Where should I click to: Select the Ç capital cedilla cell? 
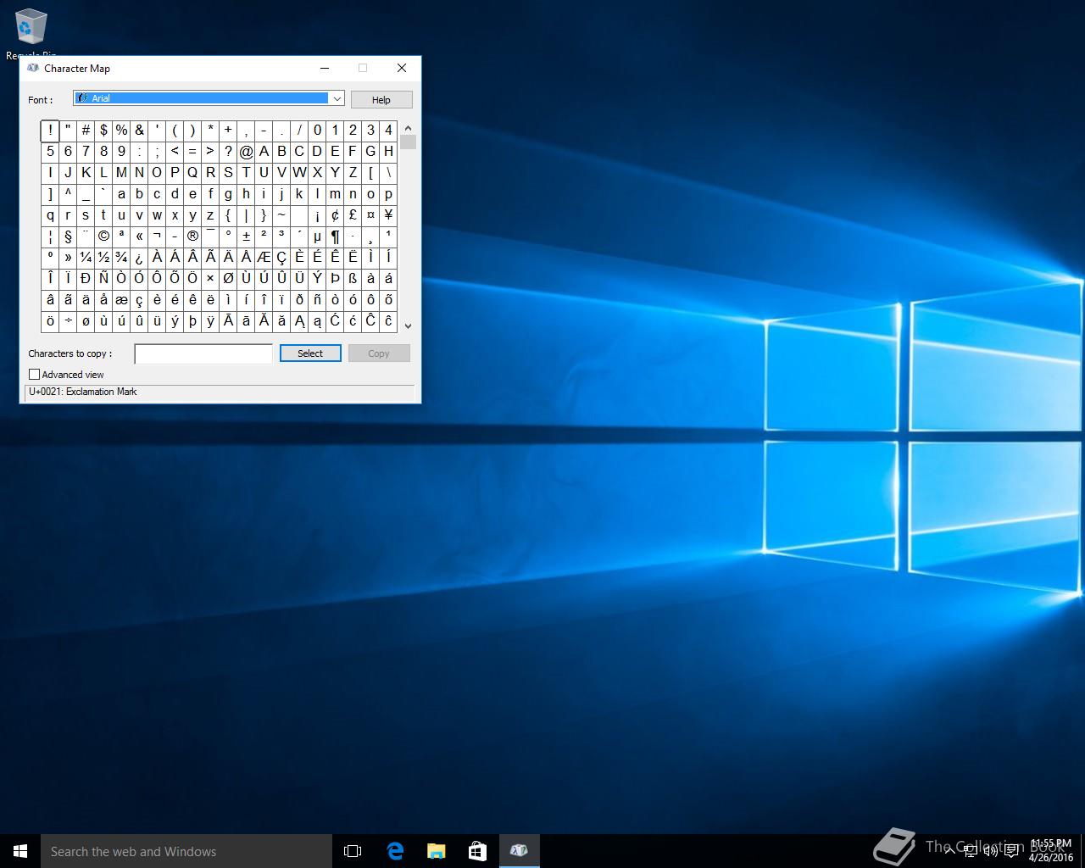(281, 257)
